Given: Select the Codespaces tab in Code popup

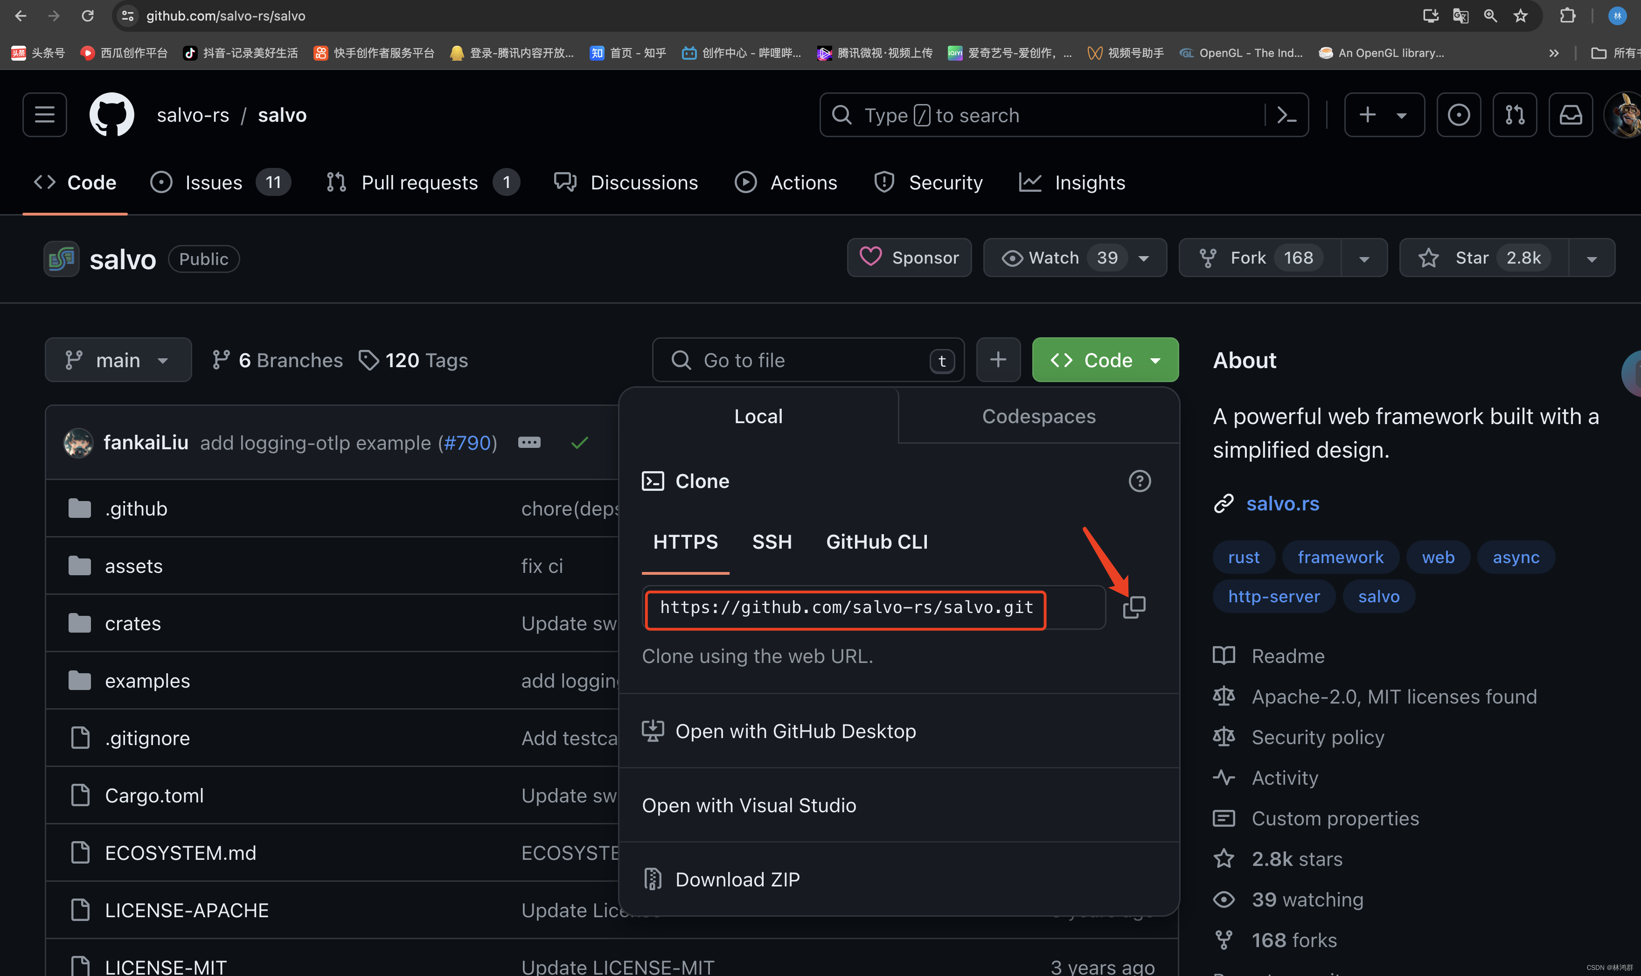Looking at the screenshot, I should pyautogui.click(x=1038, y=416).
